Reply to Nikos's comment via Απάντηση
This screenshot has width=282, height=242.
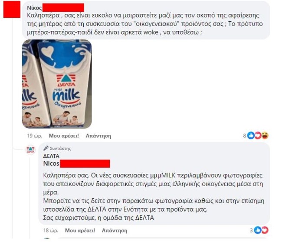tap(98, 136)
